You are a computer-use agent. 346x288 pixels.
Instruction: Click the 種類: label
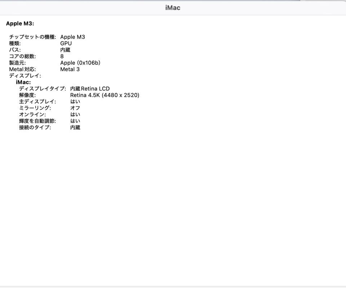[x=15, y=44]
